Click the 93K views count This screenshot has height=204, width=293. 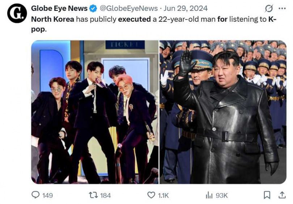tap(221, 195)
